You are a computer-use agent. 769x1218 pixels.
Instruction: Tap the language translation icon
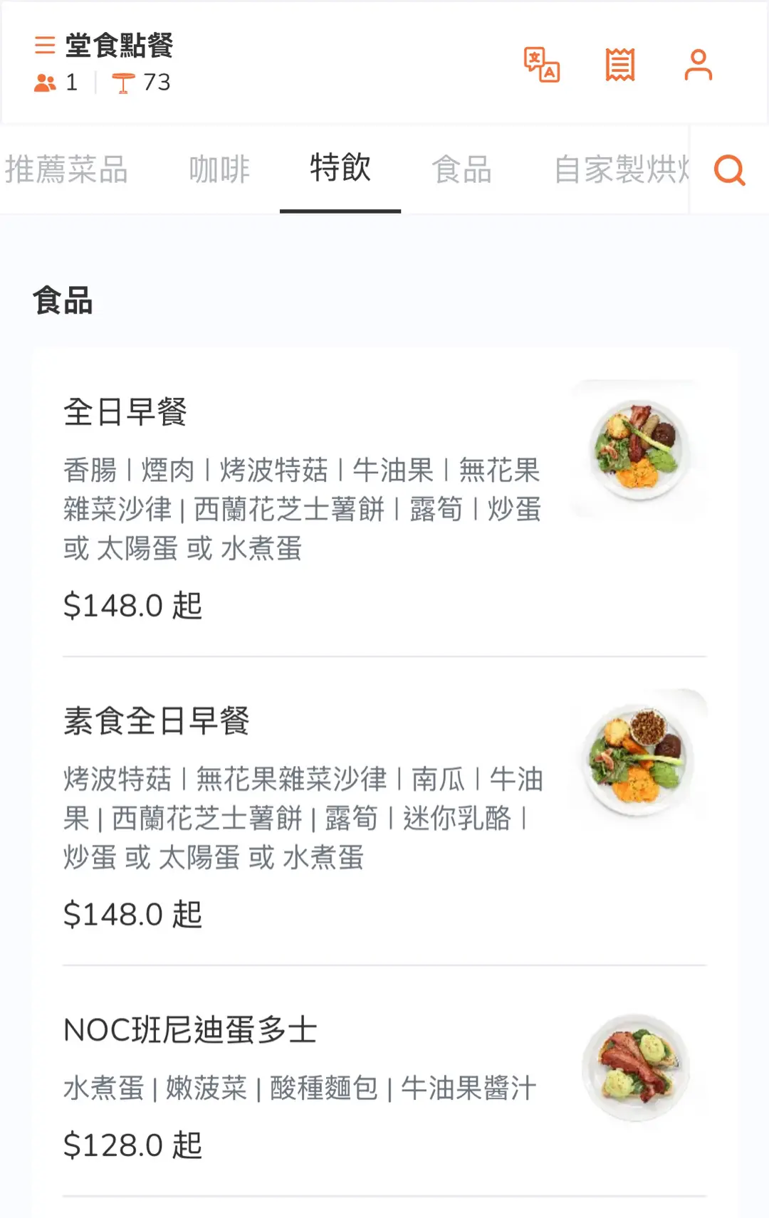click(542, 65)
